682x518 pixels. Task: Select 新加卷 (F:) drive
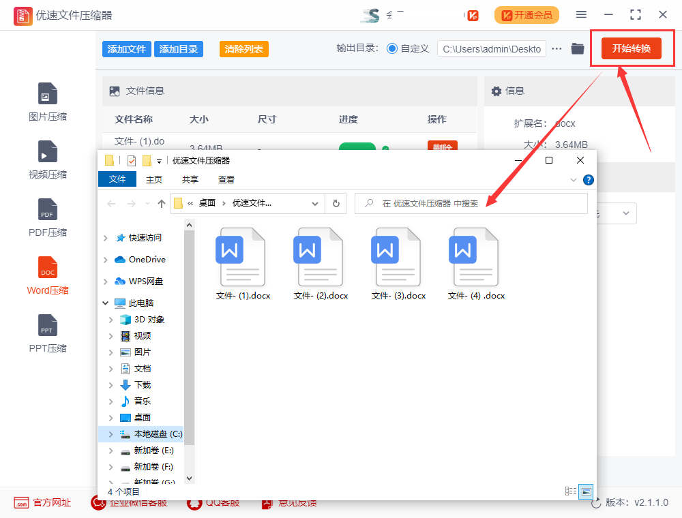click(147, 467)
